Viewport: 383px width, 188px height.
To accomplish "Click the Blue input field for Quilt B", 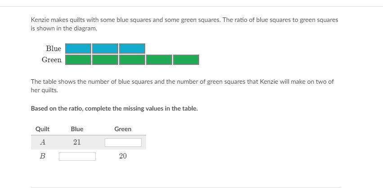I will pyautogui.click(x=77, y=156).
